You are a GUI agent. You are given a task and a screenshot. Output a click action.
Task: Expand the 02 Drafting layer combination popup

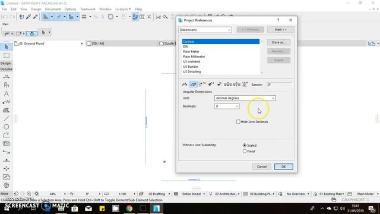(x=169, y=194)
